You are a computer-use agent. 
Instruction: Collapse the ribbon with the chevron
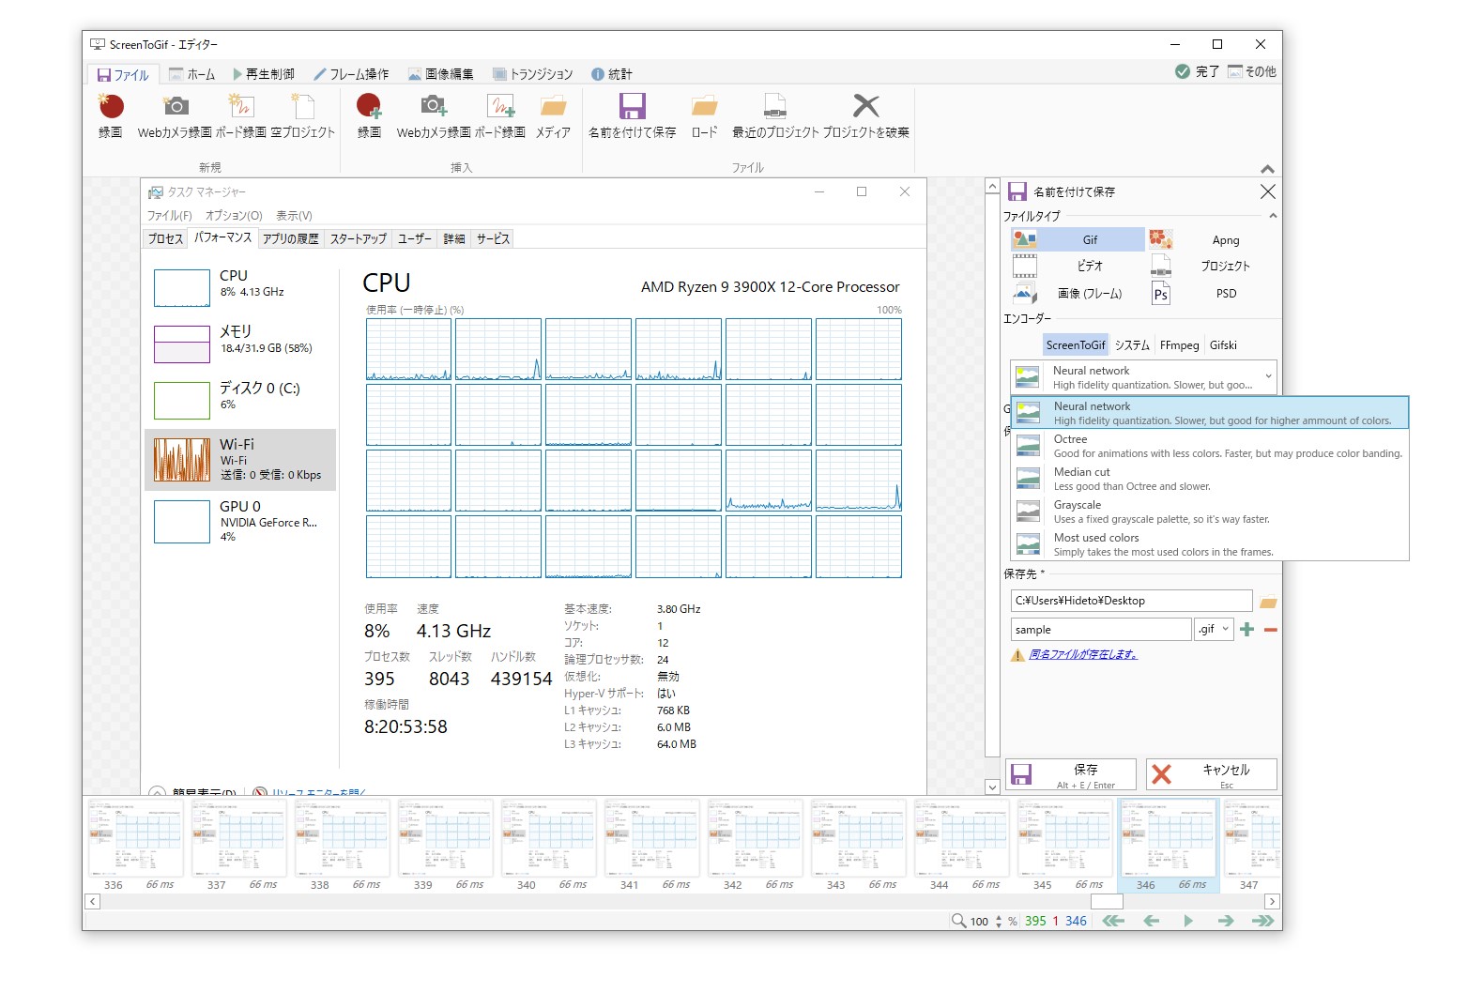click(1267, 169)
